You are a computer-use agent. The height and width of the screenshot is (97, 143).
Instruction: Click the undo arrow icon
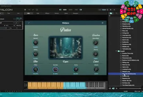pyautogui.click(x=29, y=10)
